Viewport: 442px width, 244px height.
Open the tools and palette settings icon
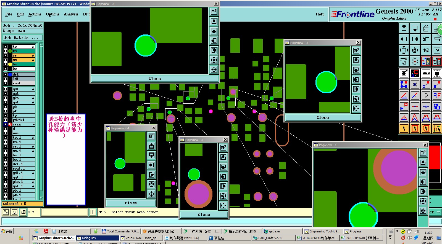(x=404, y=61)
